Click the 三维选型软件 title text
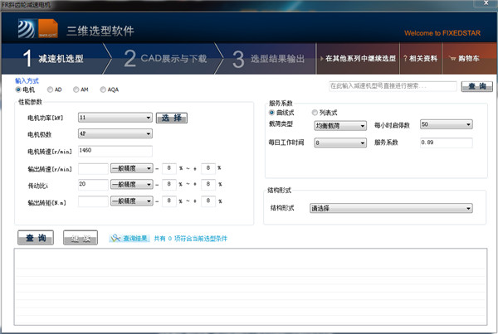This screenshot has width=498, height=334. 100,31
